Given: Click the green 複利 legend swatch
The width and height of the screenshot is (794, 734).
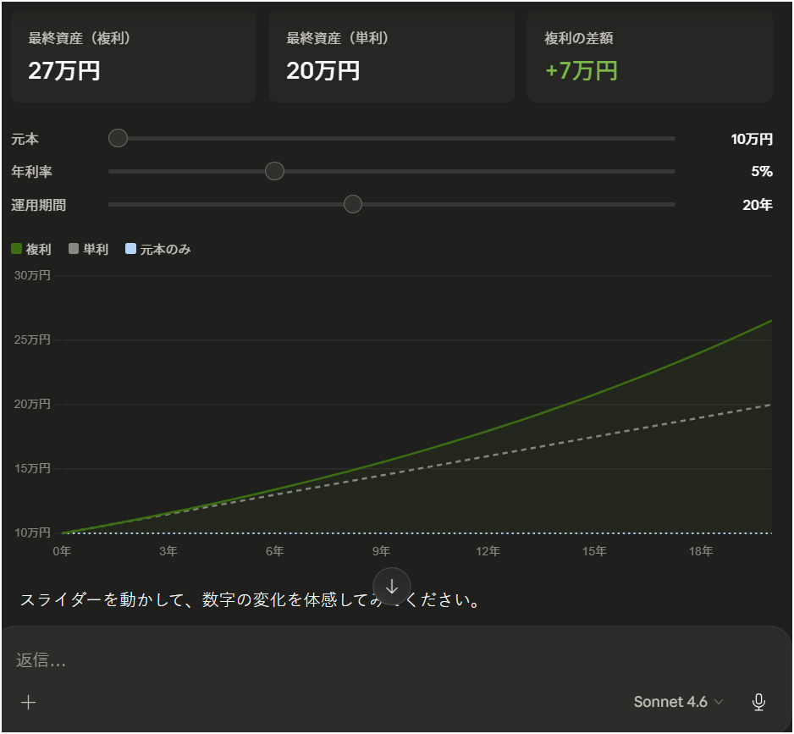Looking at the screenshot, I should click(x=17, y=249).
